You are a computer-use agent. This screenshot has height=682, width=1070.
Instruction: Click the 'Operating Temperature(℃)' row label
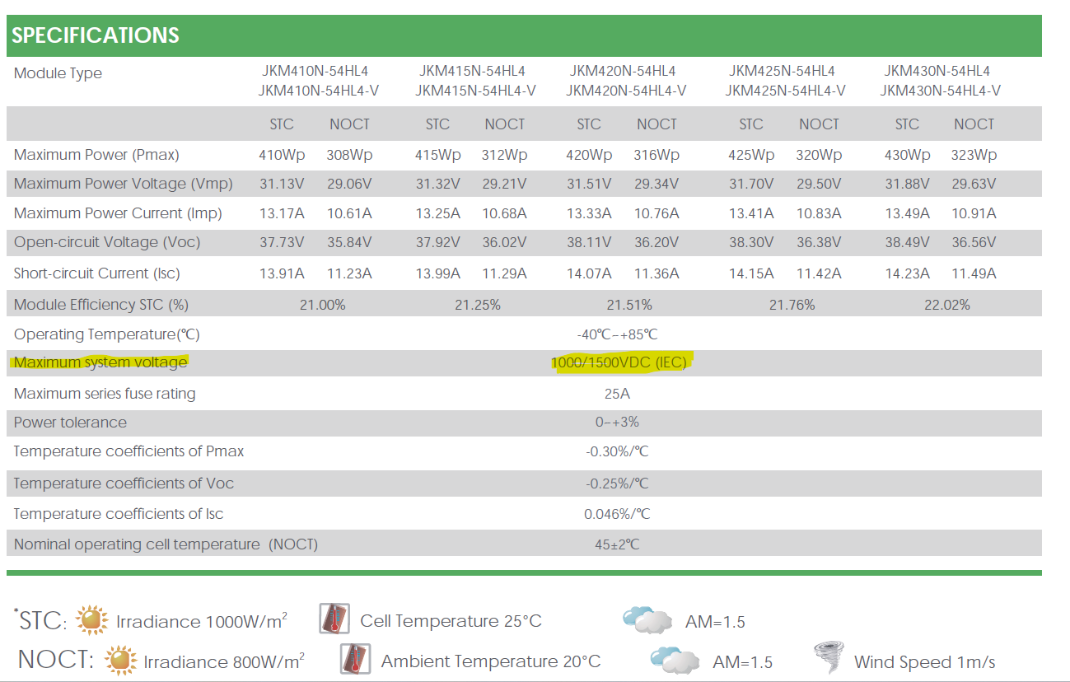107,334
